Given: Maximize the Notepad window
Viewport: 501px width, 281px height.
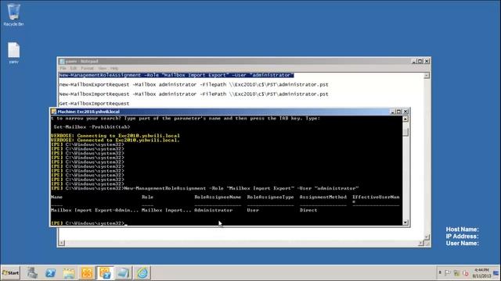Looking at the screenshot, I should 420,61.
